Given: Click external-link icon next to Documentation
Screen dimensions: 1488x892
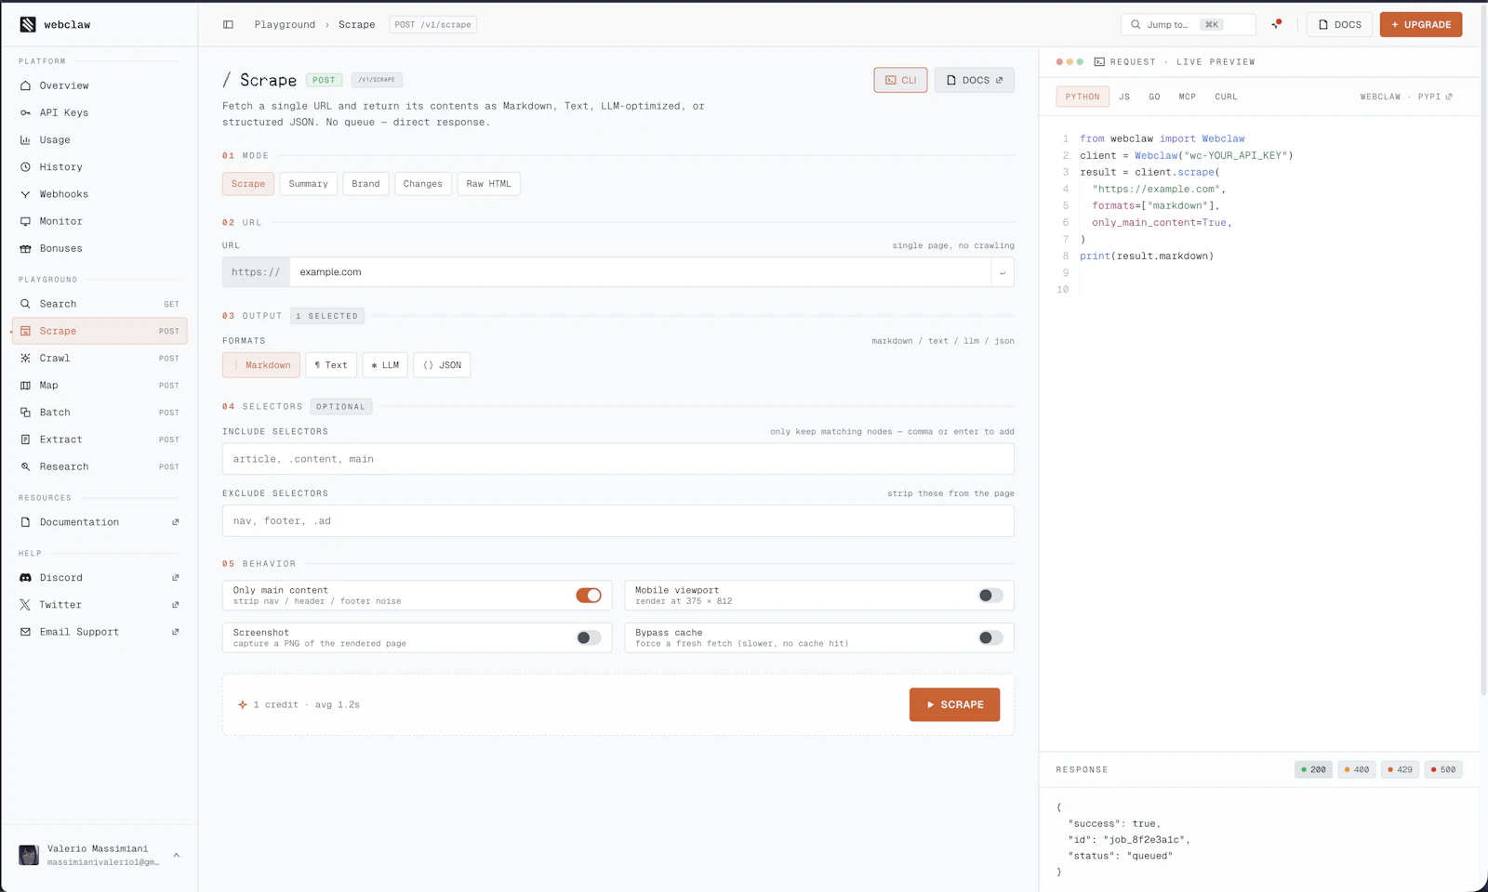Looking at the screenshot, I should pos(176,522).
